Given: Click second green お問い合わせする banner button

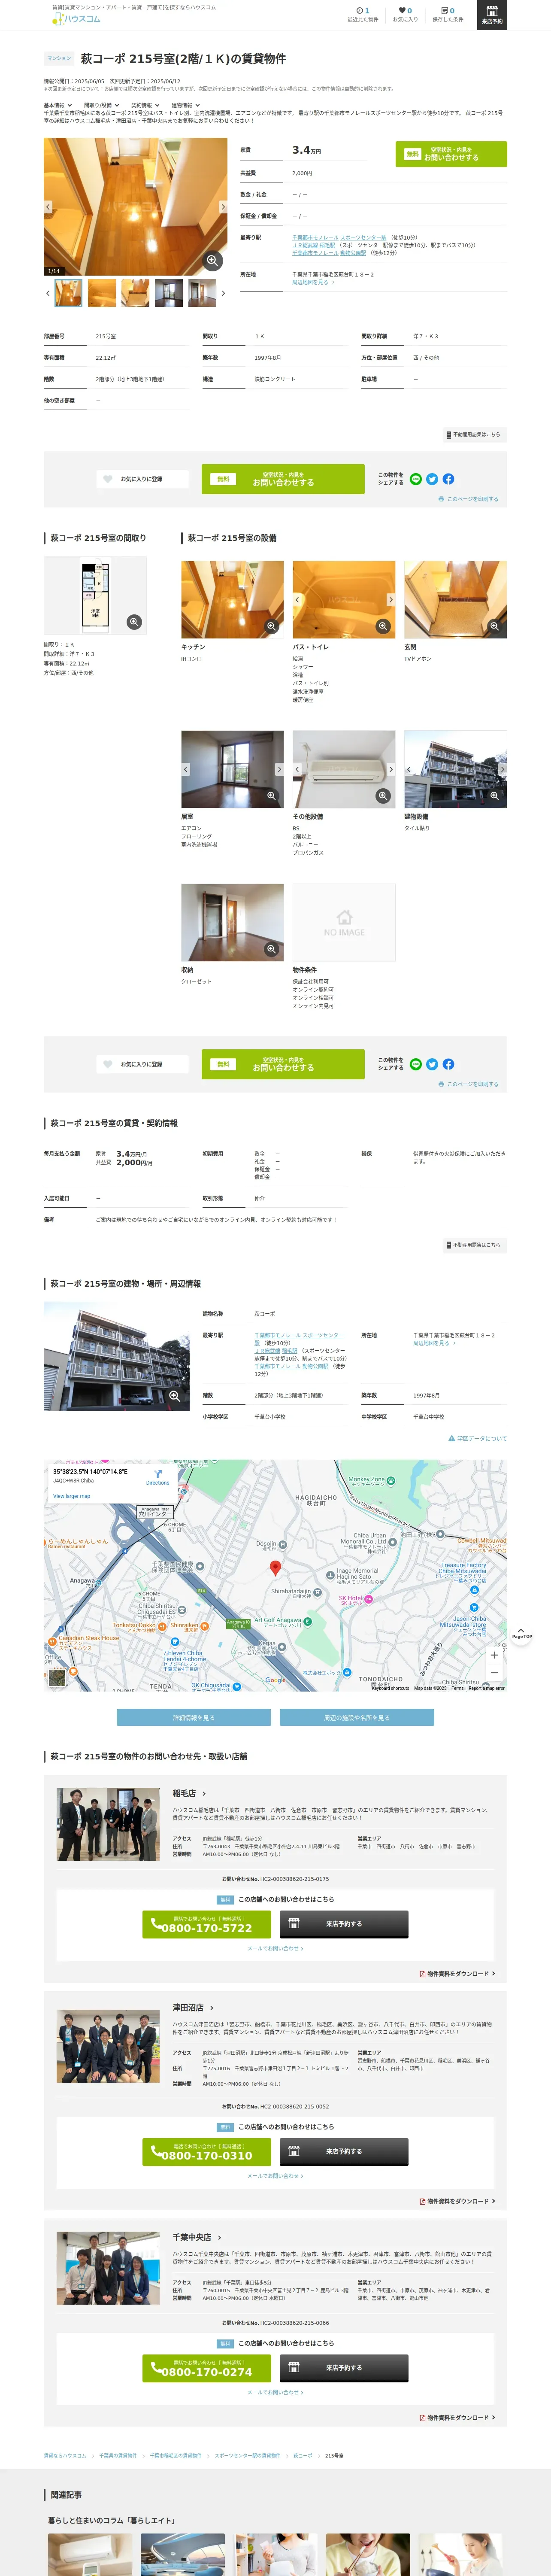Looking at the screenshot, I should point(283,1064).
